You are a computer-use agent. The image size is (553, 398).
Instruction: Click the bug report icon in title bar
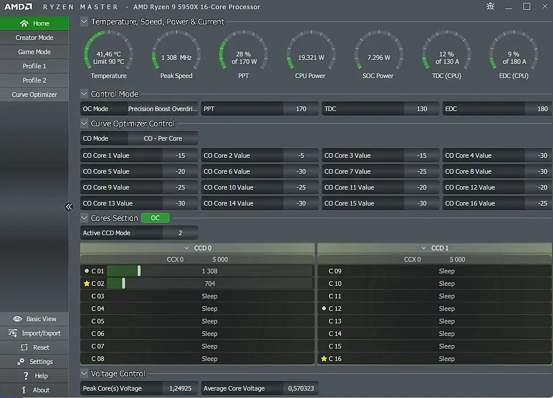pos(490,6)
